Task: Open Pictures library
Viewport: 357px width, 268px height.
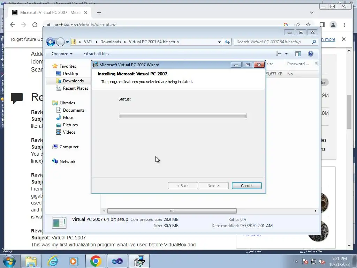Action: (70, 125)
